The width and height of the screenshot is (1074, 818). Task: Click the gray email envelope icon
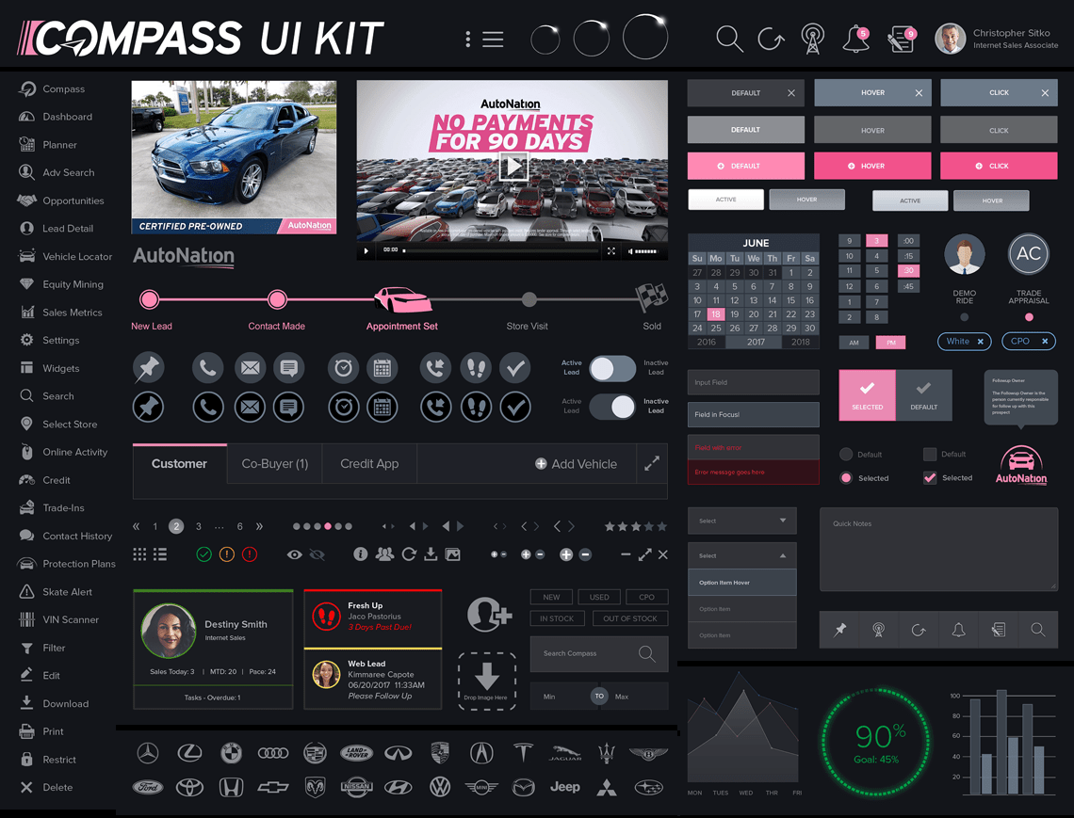click(x=250, y=368)
